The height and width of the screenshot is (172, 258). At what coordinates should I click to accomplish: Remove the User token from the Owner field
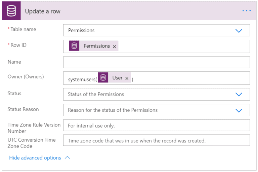127,78
